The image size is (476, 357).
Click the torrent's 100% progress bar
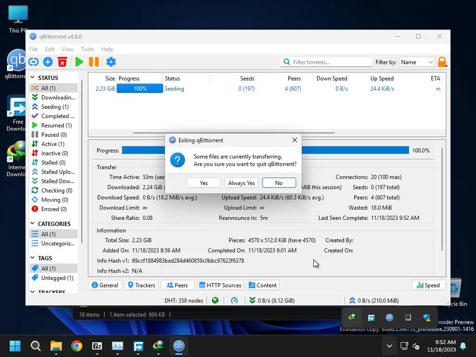point(140,89)
